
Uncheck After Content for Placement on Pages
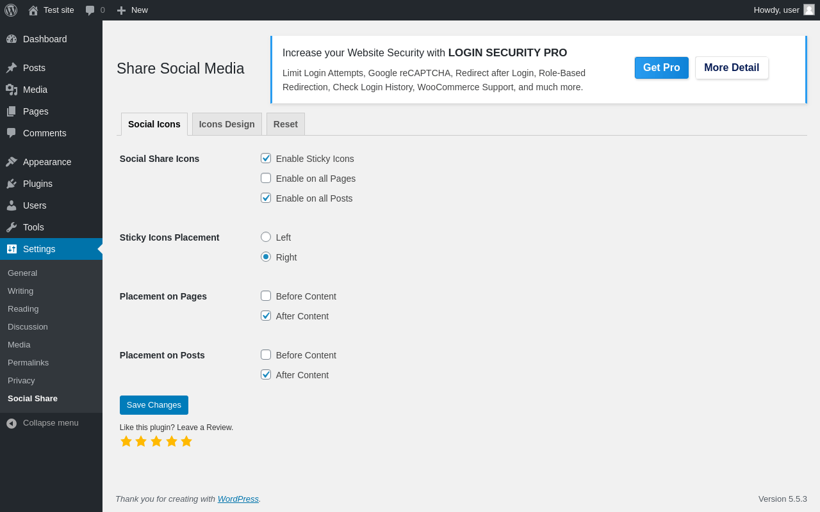266,316
